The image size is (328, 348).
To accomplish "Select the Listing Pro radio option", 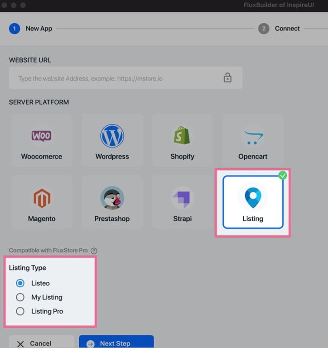I will point(20,311).
